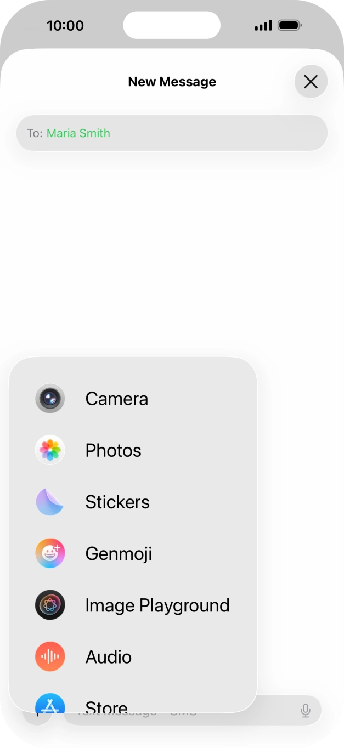Tap the battery status indicator
The height and width of the screenshot is (748, 344).
point(290,25)
